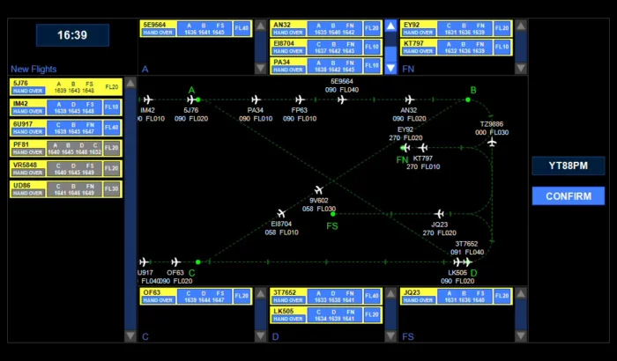Click down arrow of sector FS strip list

point(521,335)
